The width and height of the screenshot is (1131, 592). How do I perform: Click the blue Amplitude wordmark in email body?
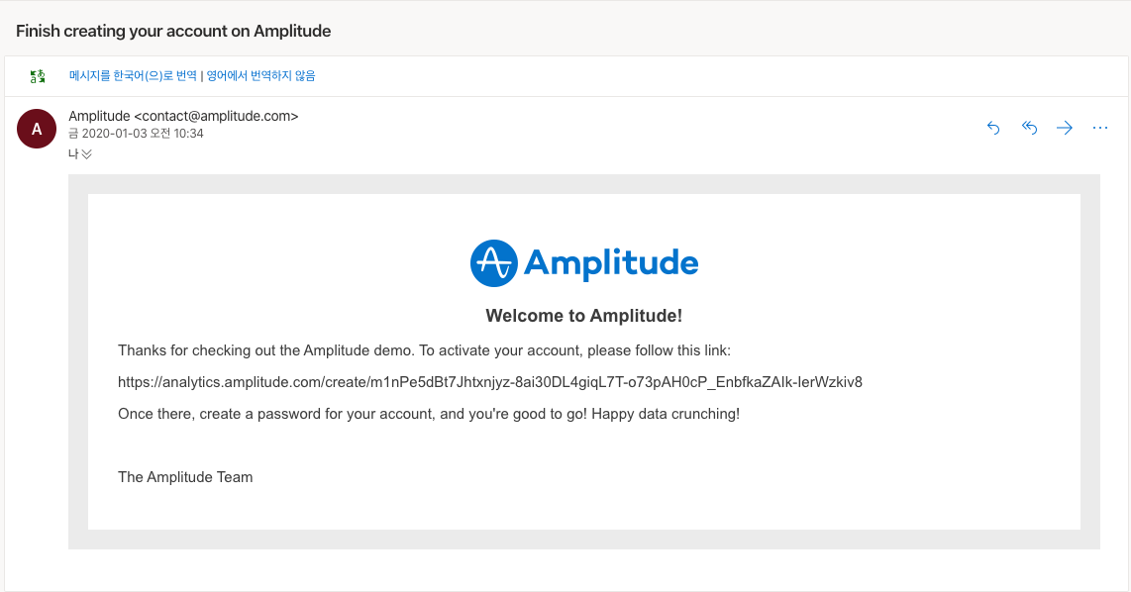(x=611, y=263)
